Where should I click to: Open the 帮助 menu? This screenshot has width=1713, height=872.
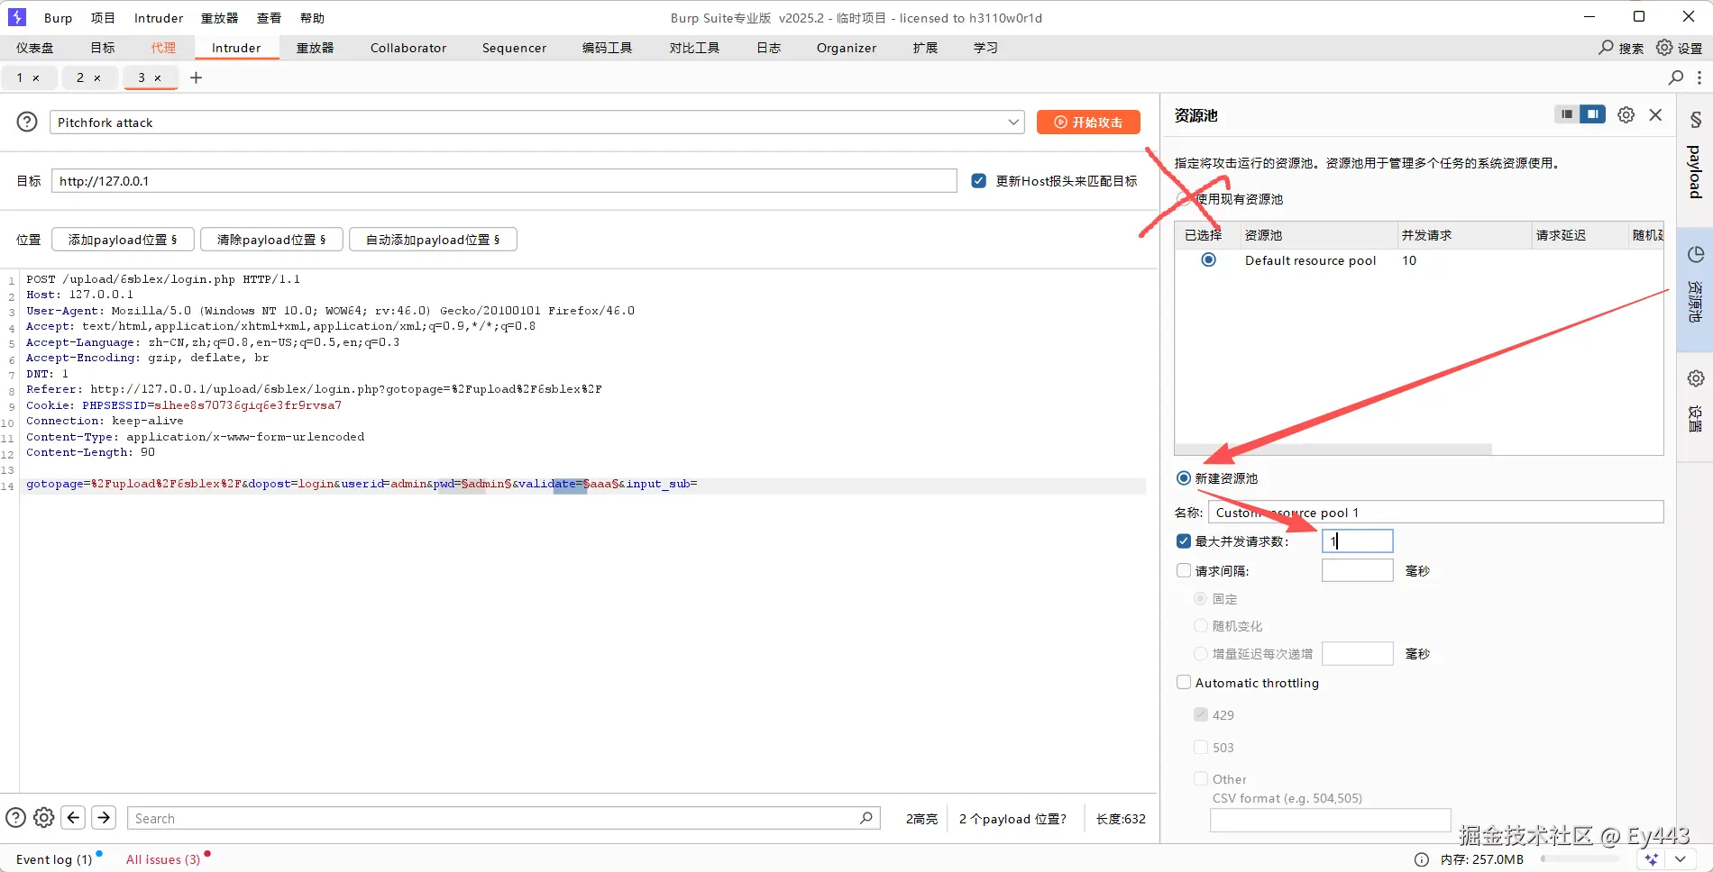312,18
